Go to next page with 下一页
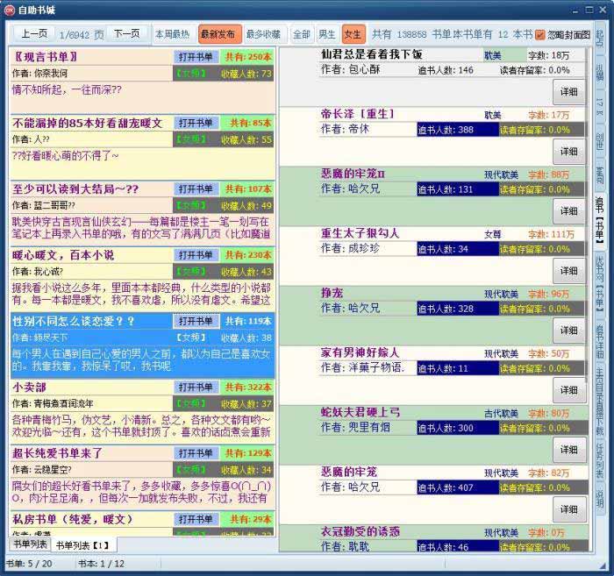This screenshot has height=576, width=614. click(x=127, y=34)
